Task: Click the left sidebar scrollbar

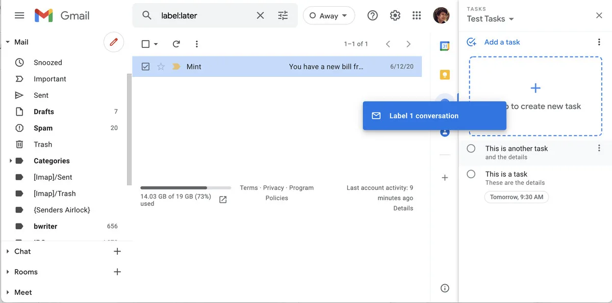Action: point(129,130)
